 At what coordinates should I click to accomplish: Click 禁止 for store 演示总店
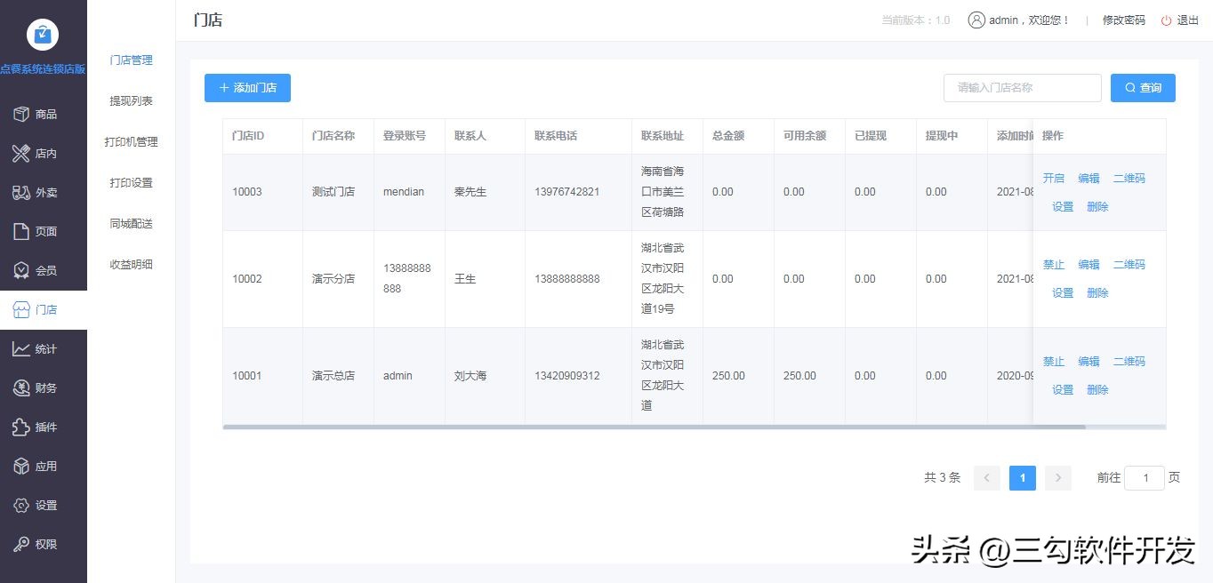pyautogui.click(x=1054, y=361)
